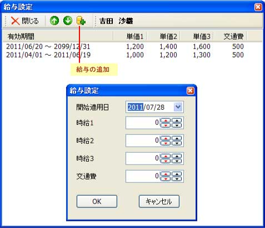Viewport: 265px width, 228px height.
Task: Click the OK button
Action: (97, 201)
